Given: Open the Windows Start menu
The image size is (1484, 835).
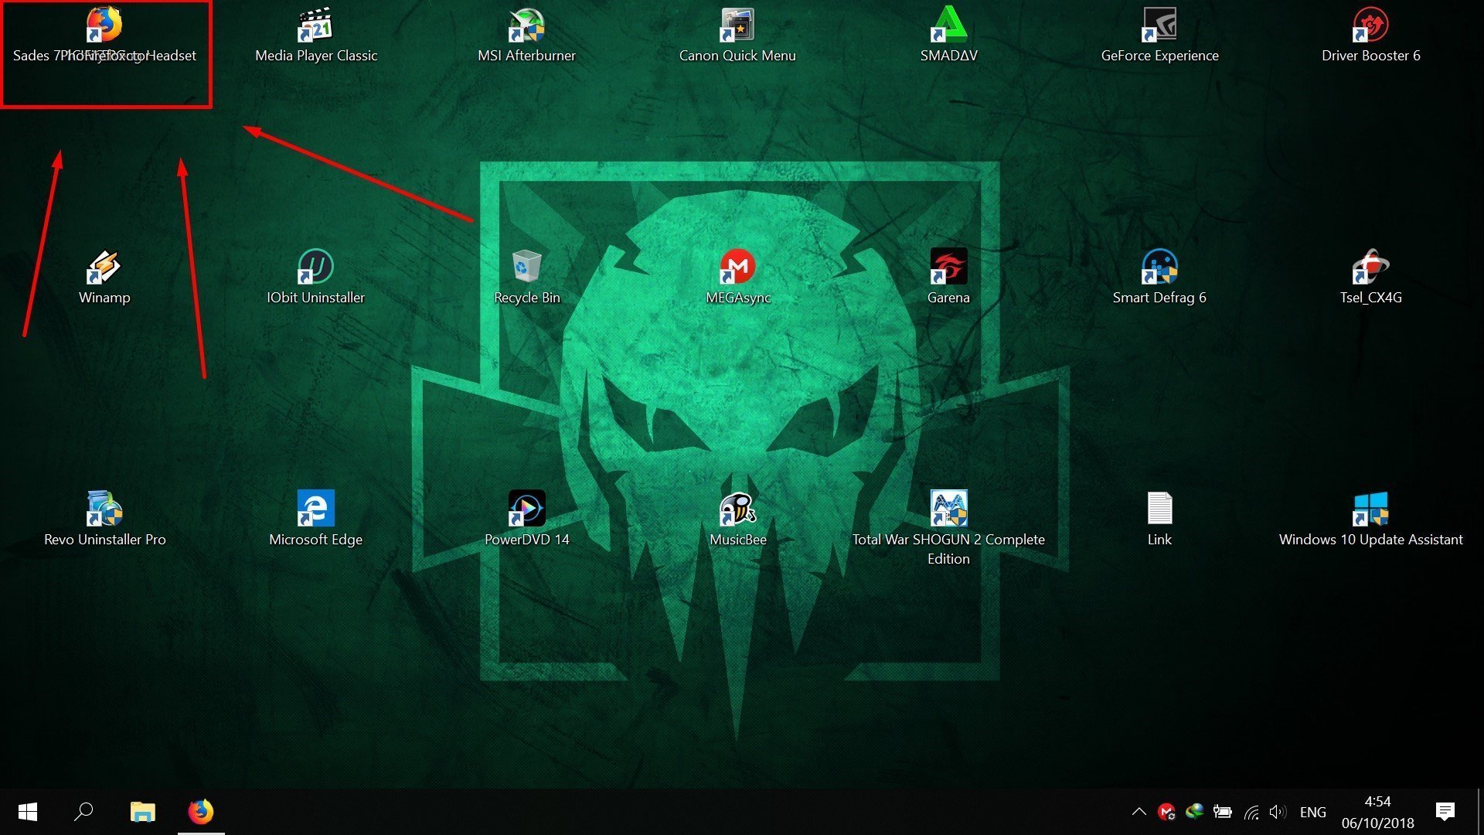Looking at the screenshot, I should tap(28, 812).
